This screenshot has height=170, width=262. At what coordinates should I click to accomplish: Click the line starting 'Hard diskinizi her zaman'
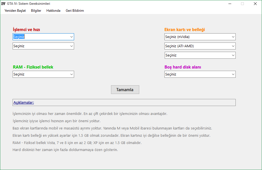(65, 150)
